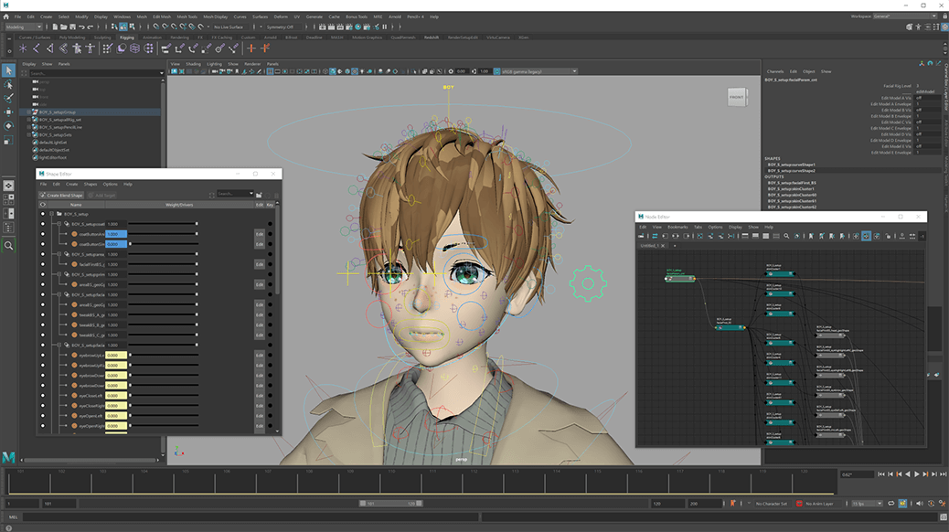Toggle the Key dot for tweakBS_B row
This screenshot has height=532, width=949.
pos(270,325)
